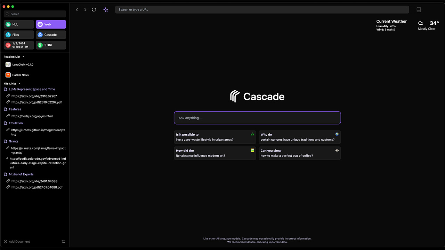Click the Humidity: 48% text
This screenshot has height=250, width=445.
[386, 26]
